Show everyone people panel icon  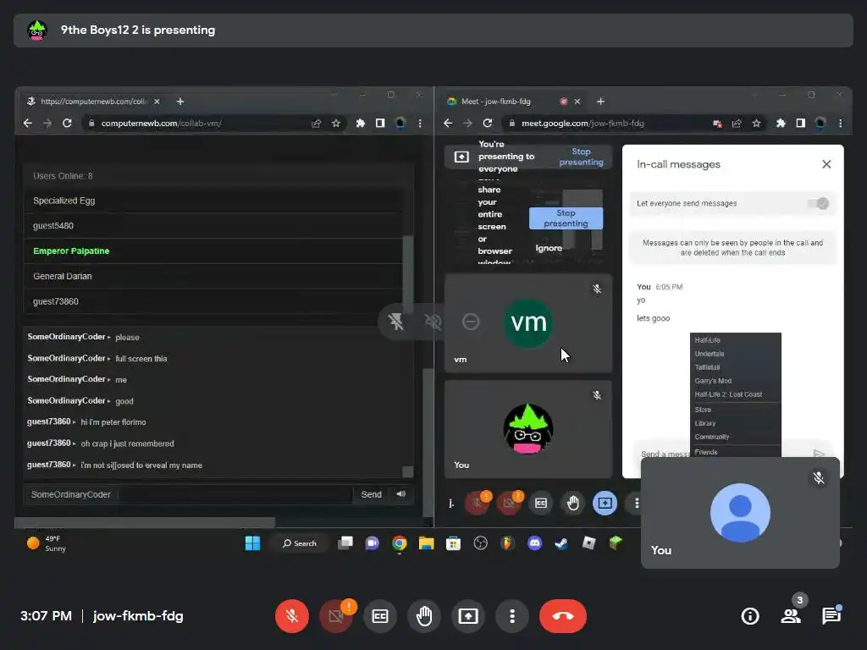pos(791,616)
